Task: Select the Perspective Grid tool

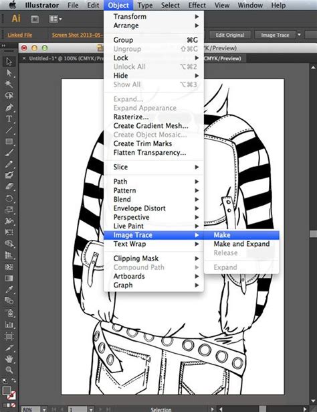Action: (x=9, y=255)
